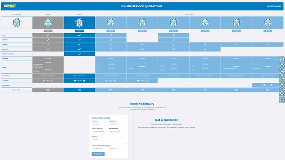Image resolution: width=285 pixels, height=160 pixels.
Task: Click the First Name input field
Action: tap(100, 124)
